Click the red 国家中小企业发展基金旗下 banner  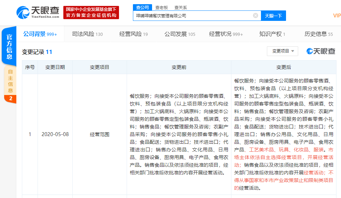91,13
